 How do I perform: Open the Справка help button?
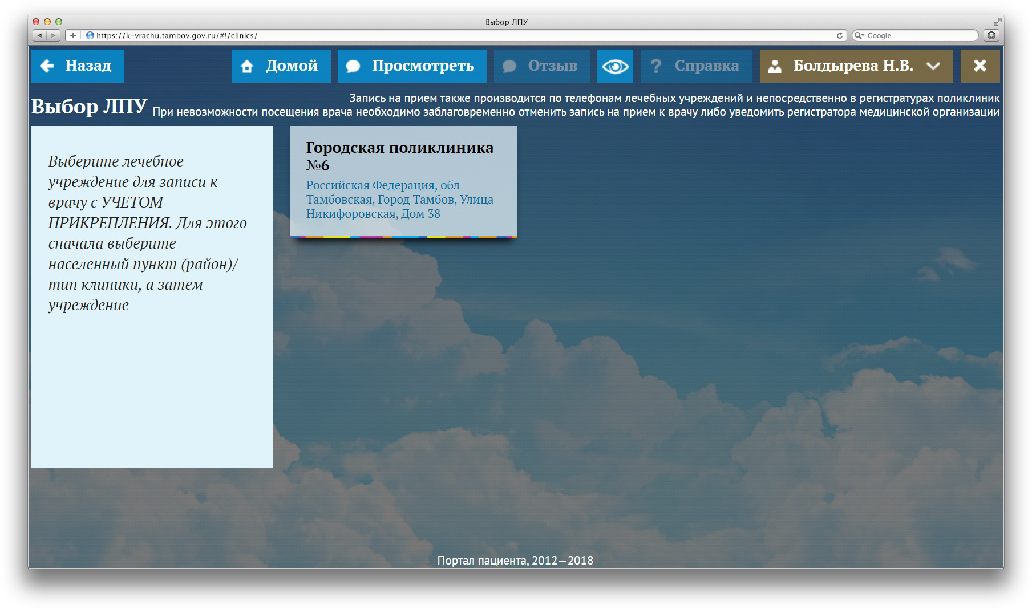click(x=696, y=66)
